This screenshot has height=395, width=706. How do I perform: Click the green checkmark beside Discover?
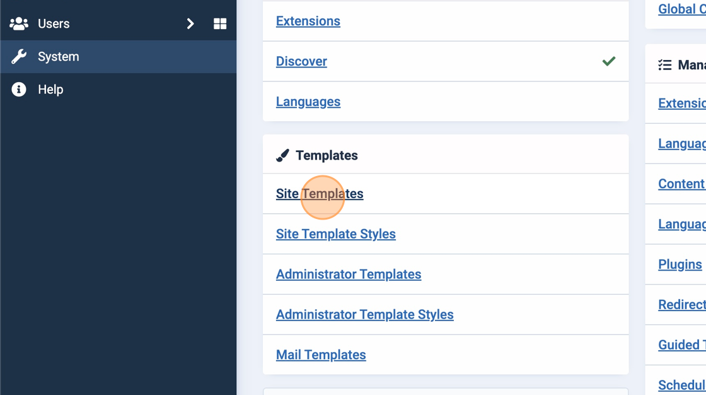[x=608, y=61]
